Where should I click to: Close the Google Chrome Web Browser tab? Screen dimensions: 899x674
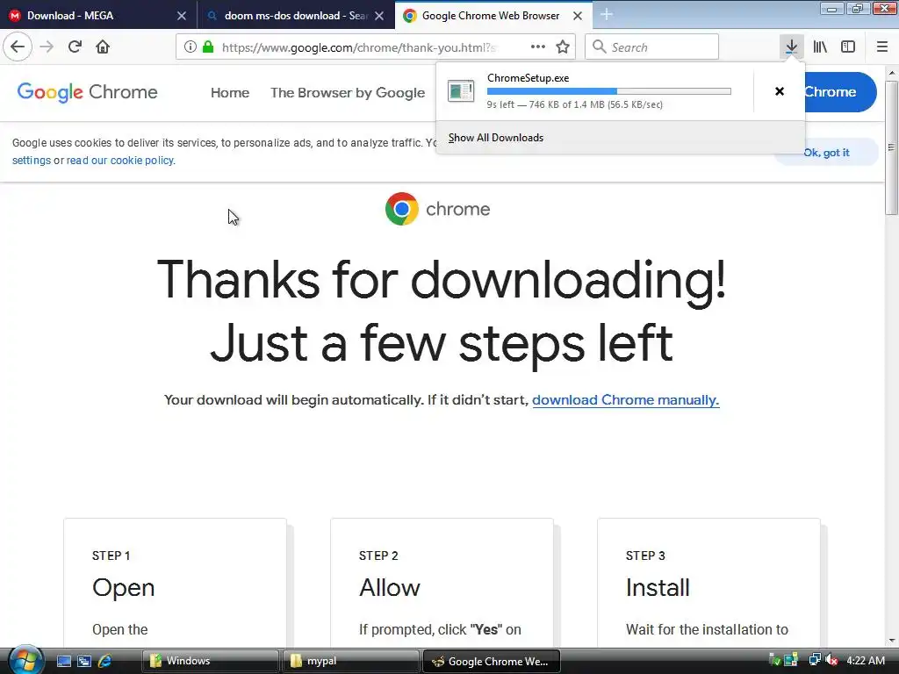tap(578, 16)
